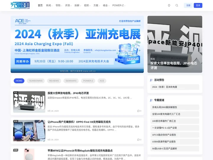Switch to the SEMINARS tab
The width and height of the screenshot is (213, 160).
point(71,81)
